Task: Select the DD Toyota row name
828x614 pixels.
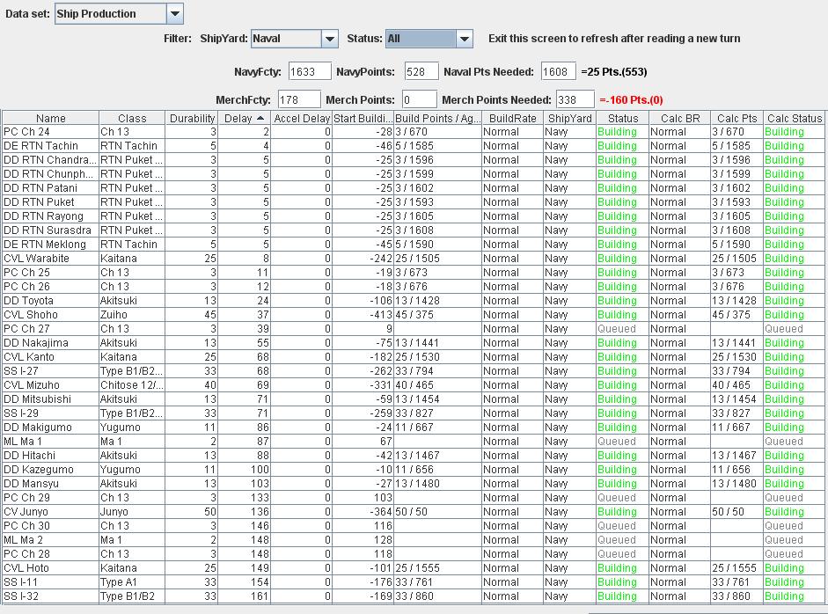Action: tap(28, 301)
